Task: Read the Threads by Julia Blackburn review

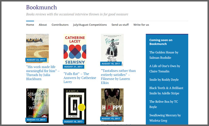Action: (x=43, y=73)
